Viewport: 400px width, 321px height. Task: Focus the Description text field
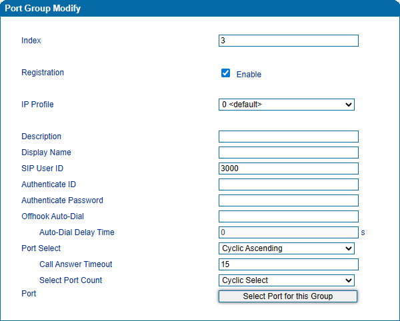[288, 137]
